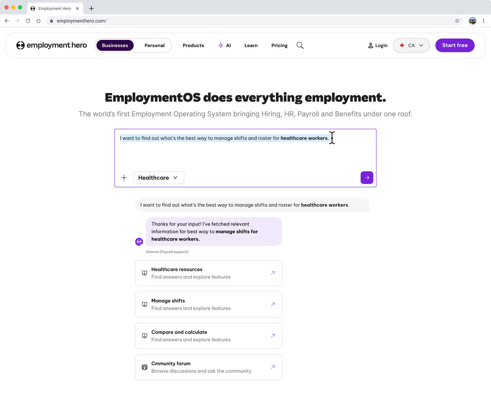The image size is (491, 402).
Task: Open the site search magnifier icon
Action: coord(300,45)
